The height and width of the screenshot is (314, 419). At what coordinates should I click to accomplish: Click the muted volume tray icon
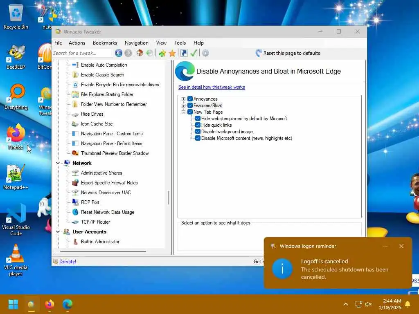[x=369, y=304]
